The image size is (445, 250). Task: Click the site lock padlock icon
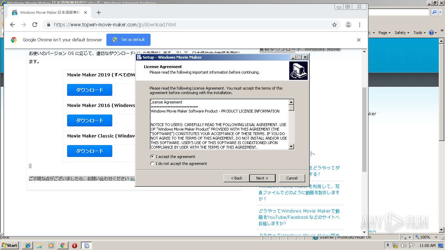point(48,25)
